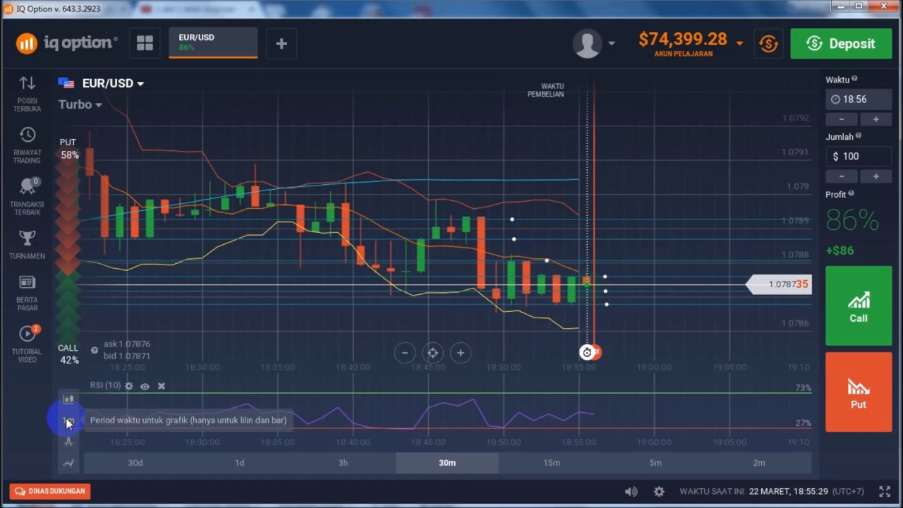Click the RSI (10) indicator label

[105, 385]
